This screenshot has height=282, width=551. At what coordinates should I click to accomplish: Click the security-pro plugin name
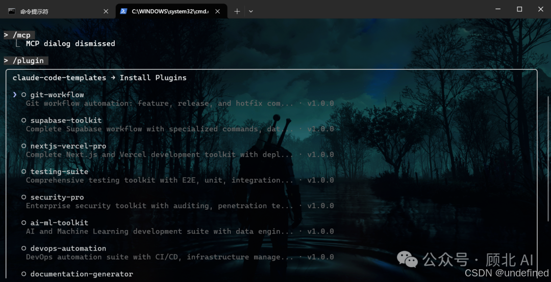[x=57, y=197]
